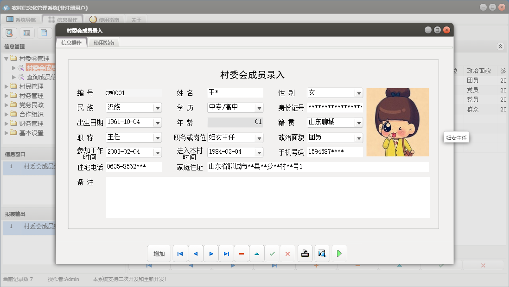Screen dimensions: 509x287
Task: Open the 性别 dropdown list
Action: (358, 93)
